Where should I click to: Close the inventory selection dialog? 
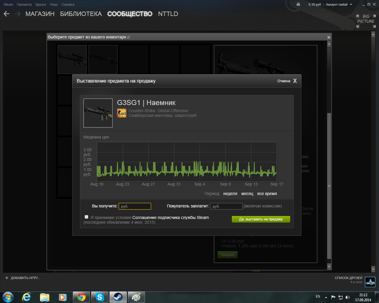(x=329, y=37)
